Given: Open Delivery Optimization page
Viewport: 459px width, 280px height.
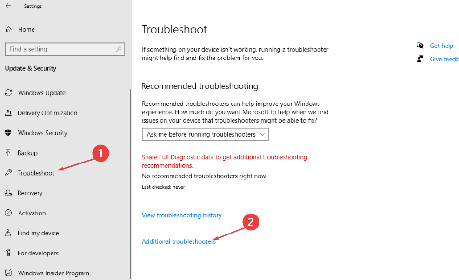Looking at the screenshot, I should [47, 113].
